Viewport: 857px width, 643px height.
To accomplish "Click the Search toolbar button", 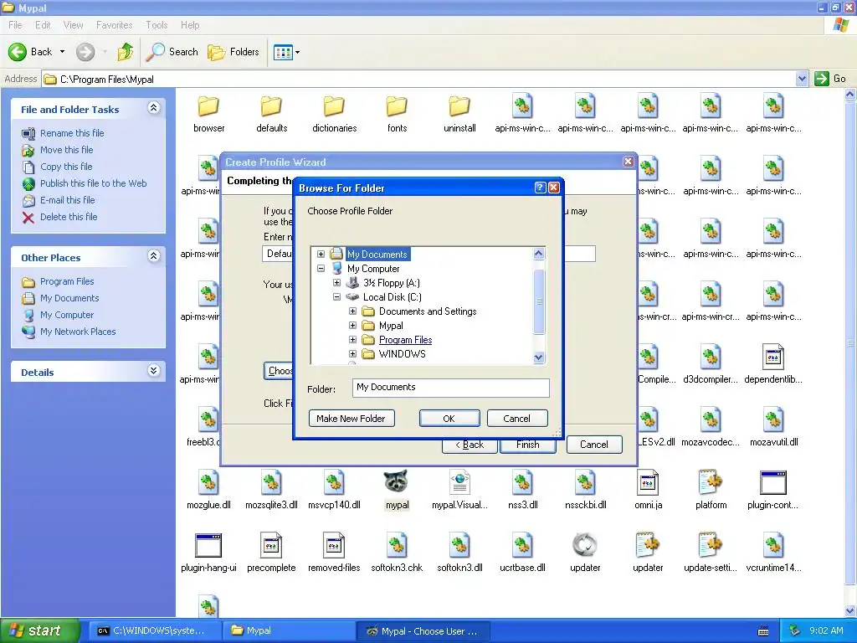I will click(x=172, y=52).
